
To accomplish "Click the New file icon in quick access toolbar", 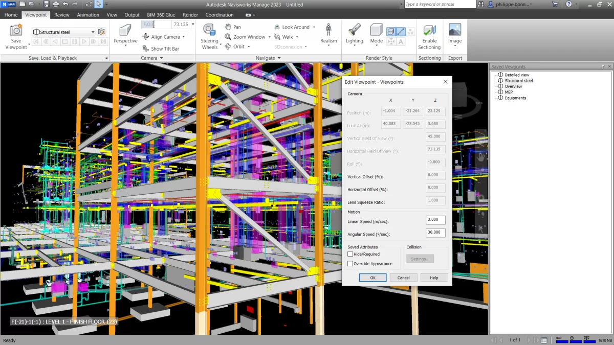I will (21, 4).
